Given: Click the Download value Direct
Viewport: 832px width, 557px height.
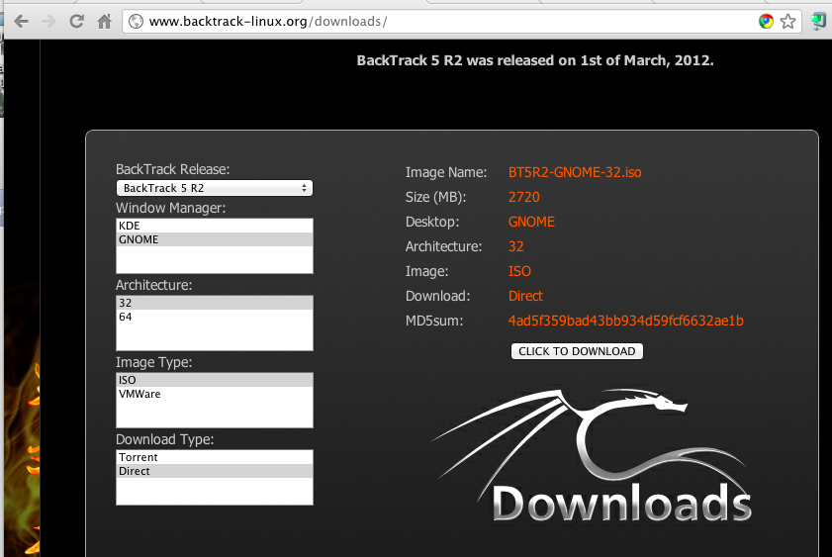Looking at the screenshot, I should click(x=525, y=296).
